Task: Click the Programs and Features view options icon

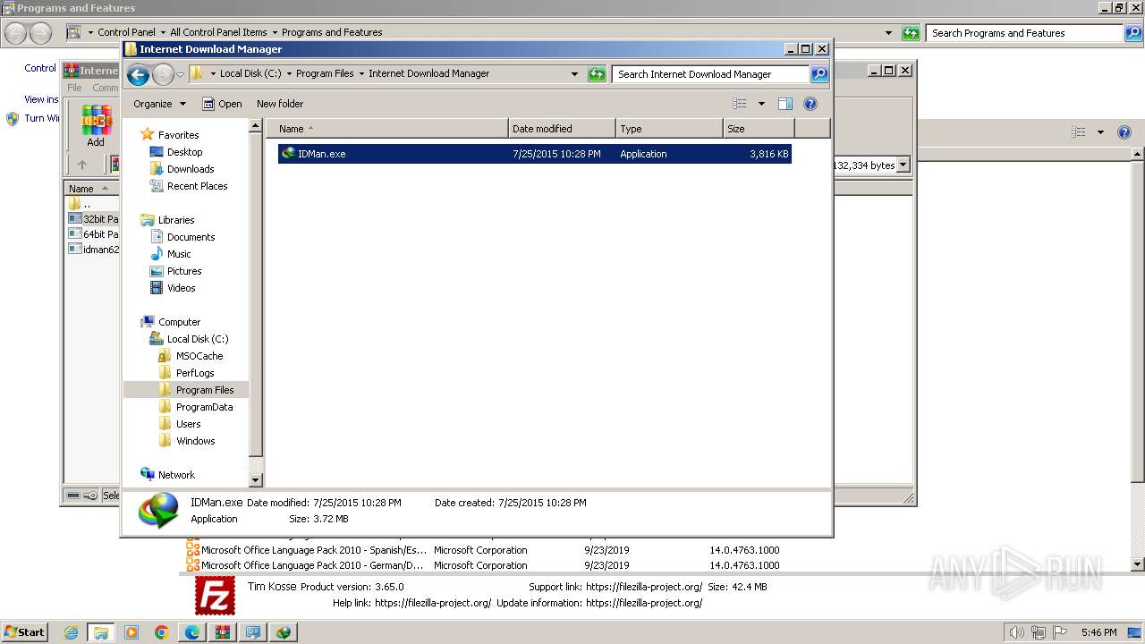Action: coord(1079,131)
